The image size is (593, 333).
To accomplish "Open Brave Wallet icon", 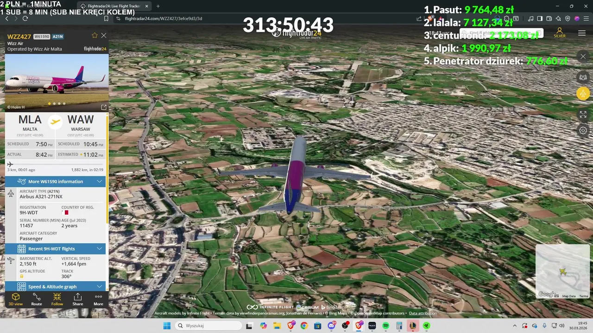I will coord(549,18).
